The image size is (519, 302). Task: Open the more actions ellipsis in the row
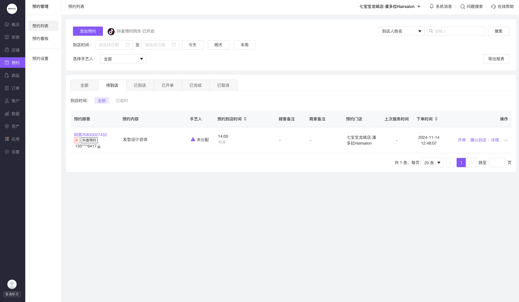pyautogui.click(x=506, y=140)
